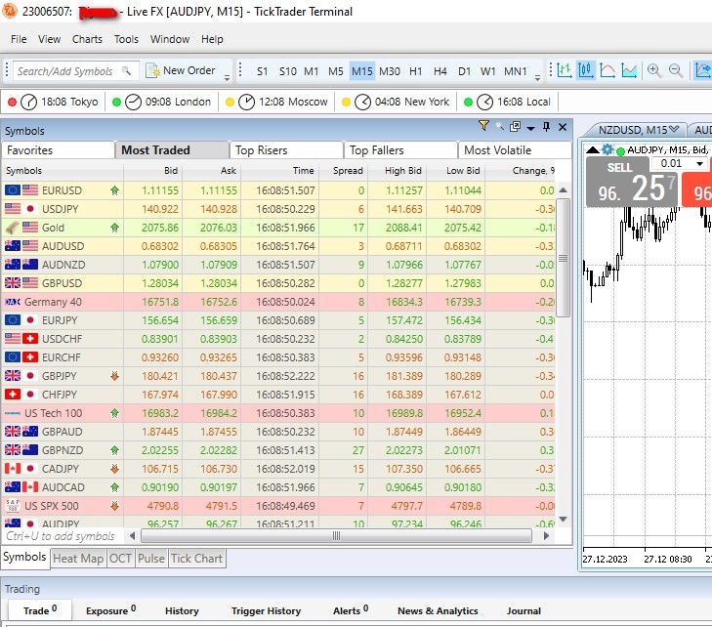Switch to the M5 timeframe
The image size is (712, 627).
coord(336,71)
